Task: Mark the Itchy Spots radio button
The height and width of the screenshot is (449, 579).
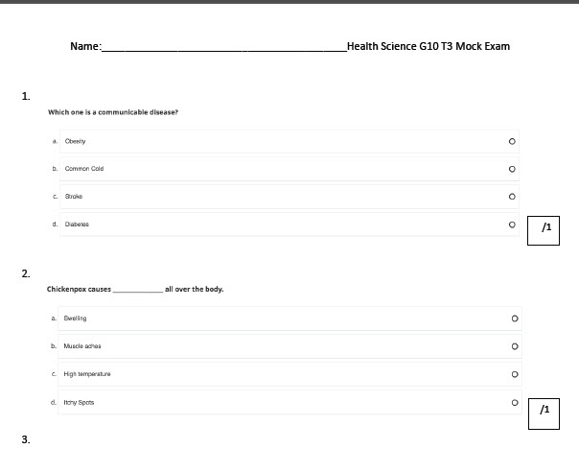Action: tap(515, 403)
